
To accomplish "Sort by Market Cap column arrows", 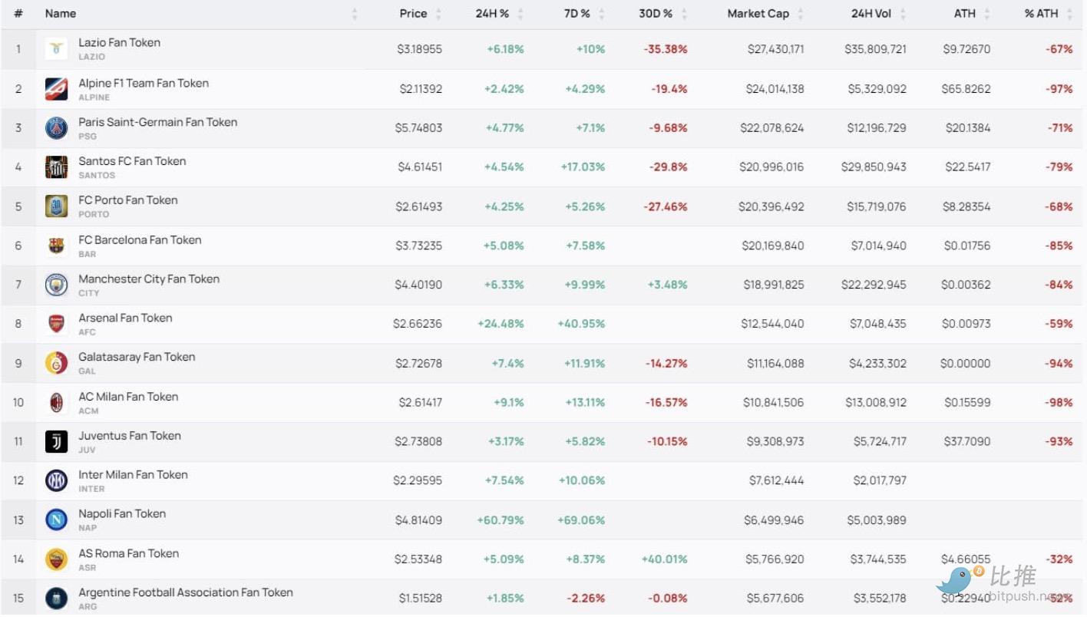I will [x=801, y=14].
